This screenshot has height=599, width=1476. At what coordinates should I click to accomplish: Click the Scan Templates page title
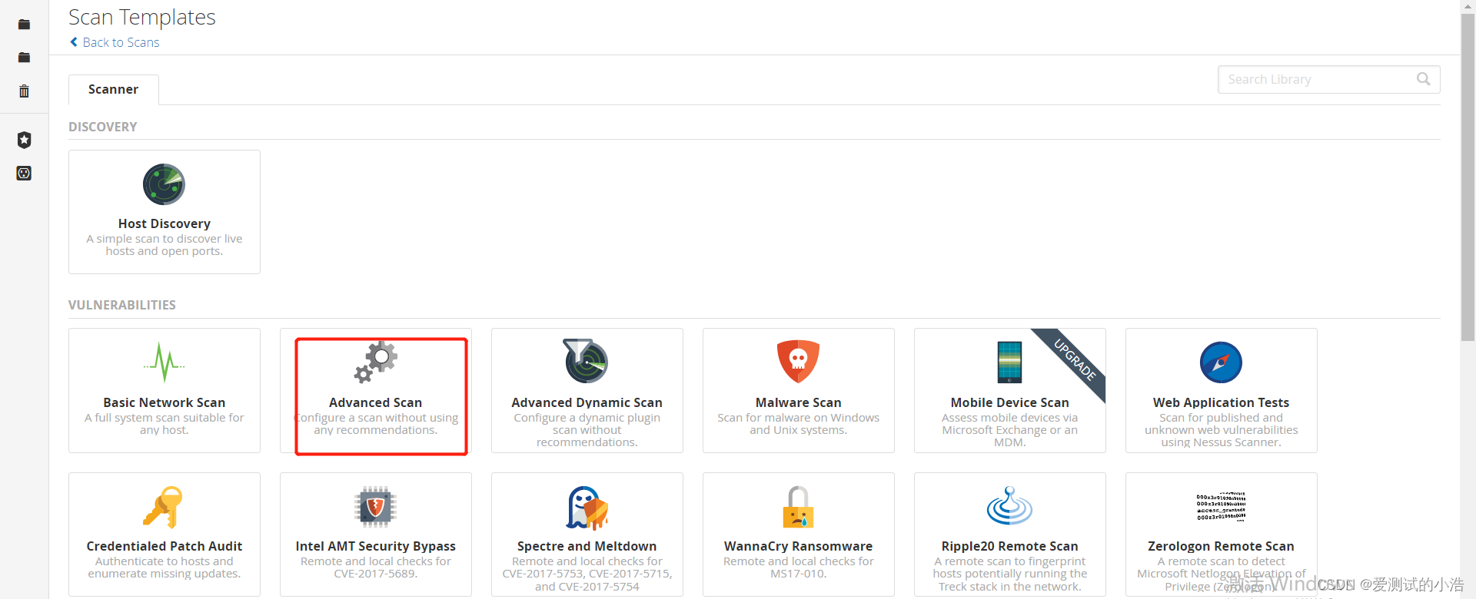click(141, 17)
